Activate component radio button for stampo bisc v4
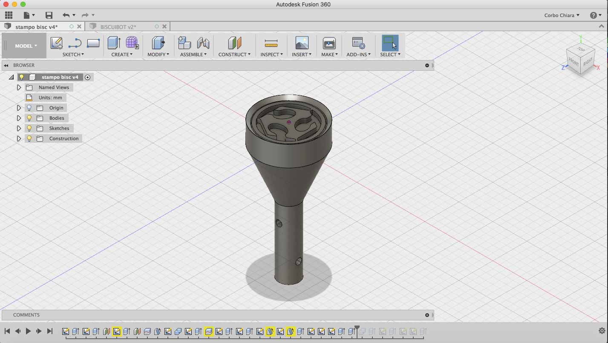Image resolution: width=608 pixels, height=343 pixels. pos(87,77)
